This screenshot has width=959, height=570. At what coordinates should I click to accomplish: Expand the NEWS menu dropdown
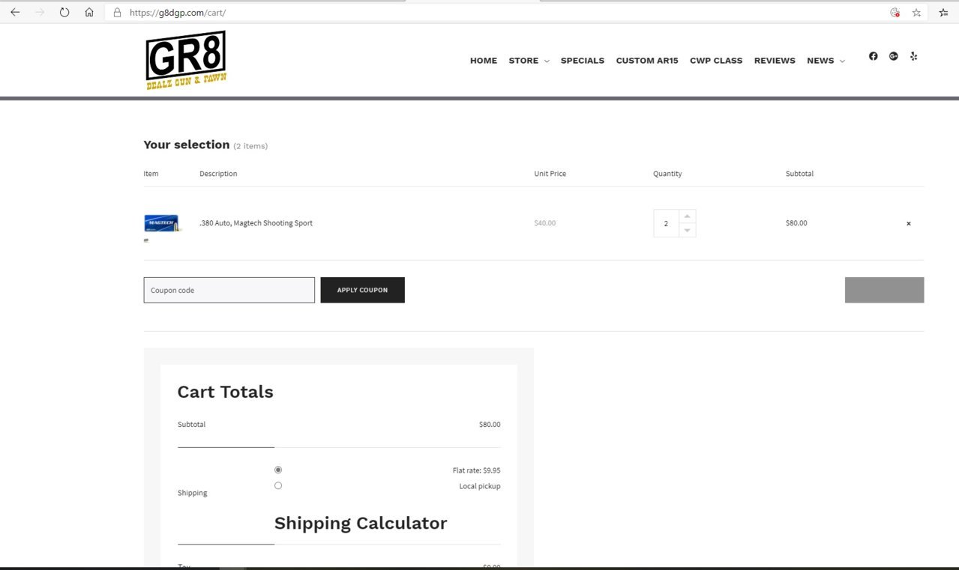point(826,61)
